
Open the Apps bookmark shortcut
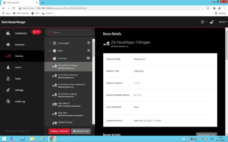tap(6, 13)
